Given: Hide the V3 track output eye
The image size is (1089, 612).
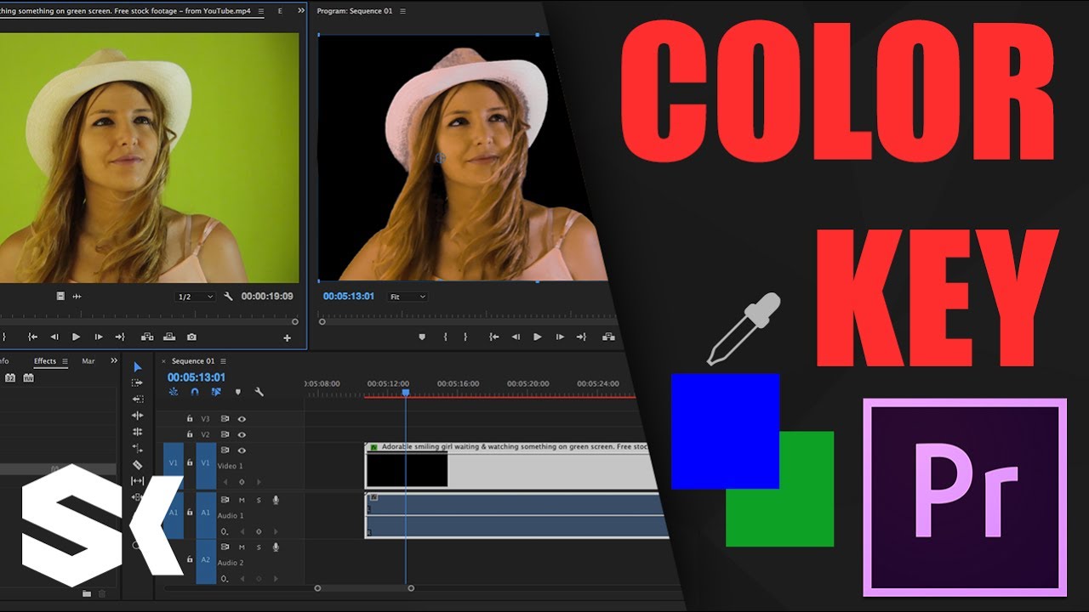Looking at the screenshot, I should coord(242,419).
